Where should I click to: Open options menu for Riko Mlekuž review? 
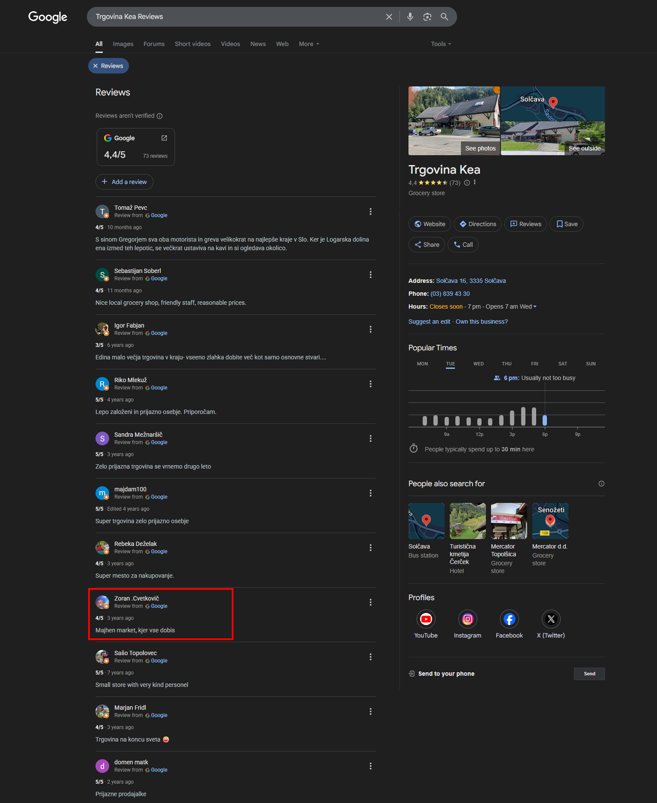click(x=371, y=384)
